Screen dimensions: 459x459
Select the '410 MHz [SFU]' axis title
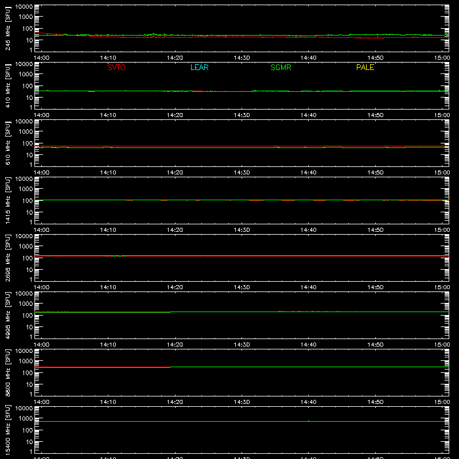click(x=7, y=85)
